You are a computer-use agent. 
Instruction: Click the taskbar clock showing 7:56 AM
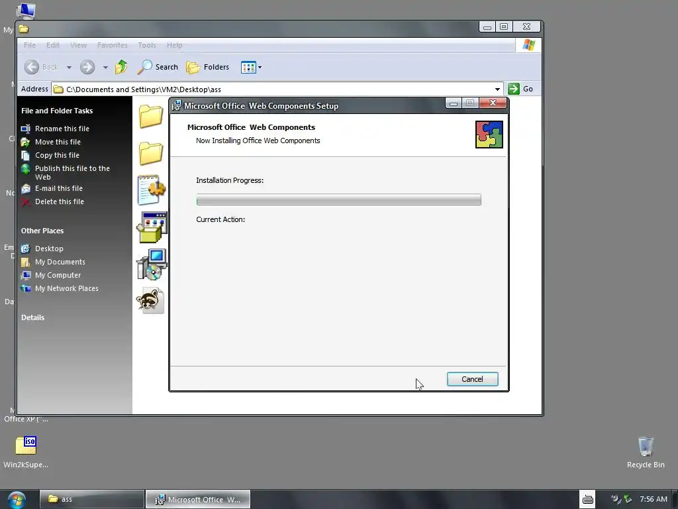click(x=654, y=499)
